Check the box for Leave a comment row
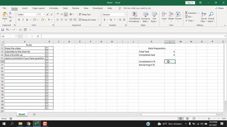The height and width of the screenshot is (127, 227). tap(47, 58)
